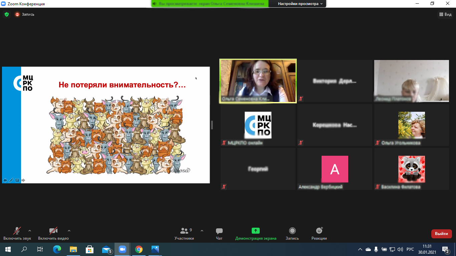Open the Реакции reactions menu
456x256 pixels.
[x=319, y=234]
